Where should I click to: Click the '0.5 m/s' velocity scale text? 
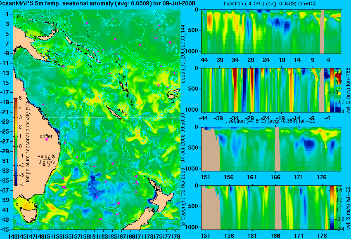[x=47, y=162]
